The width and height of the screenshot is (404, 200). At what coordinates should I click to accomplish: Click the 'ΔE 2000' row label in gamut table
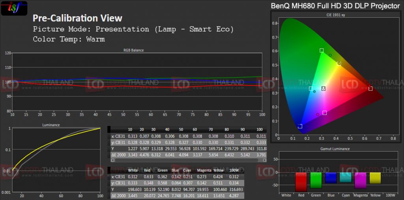click(x=118, y=196)
